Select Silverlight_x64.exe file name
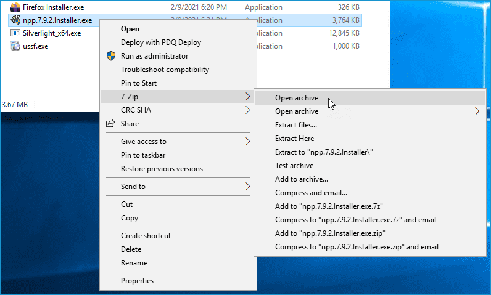This screenshot has width=491, height=295. click(x=52, y=33)
